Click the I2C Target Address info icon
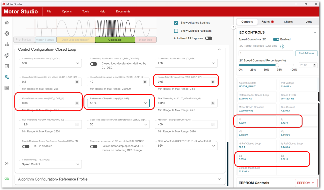This screenshot has height=190, width=324. pyautogui.click(x=282, y=47)
